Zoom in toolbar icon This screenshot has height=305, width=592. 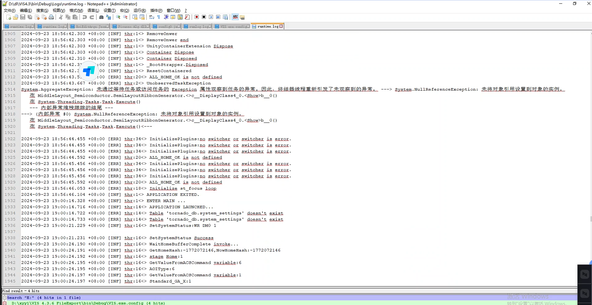click(118, 17)
